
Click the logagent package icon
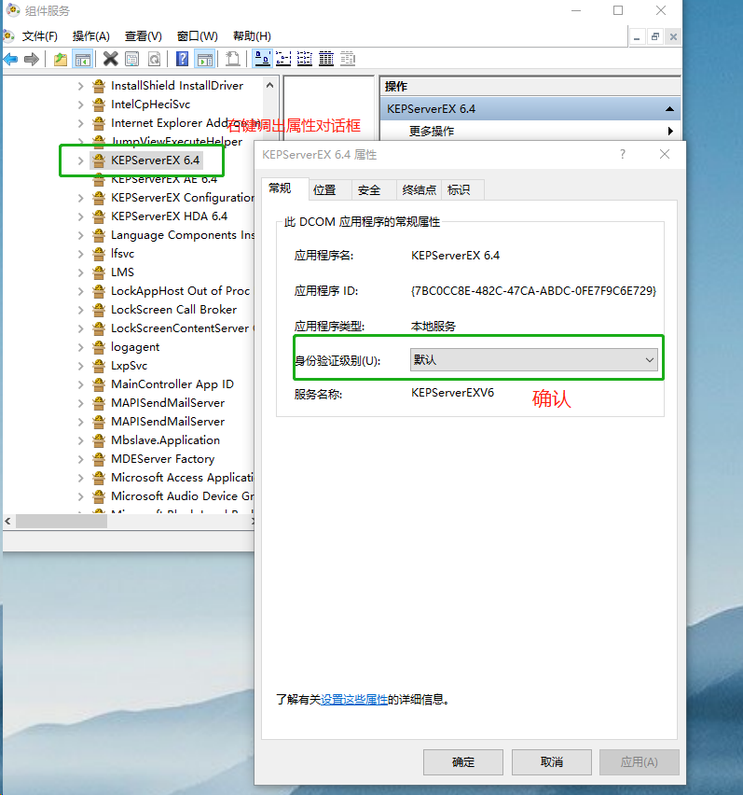click(x=98, y=347)
